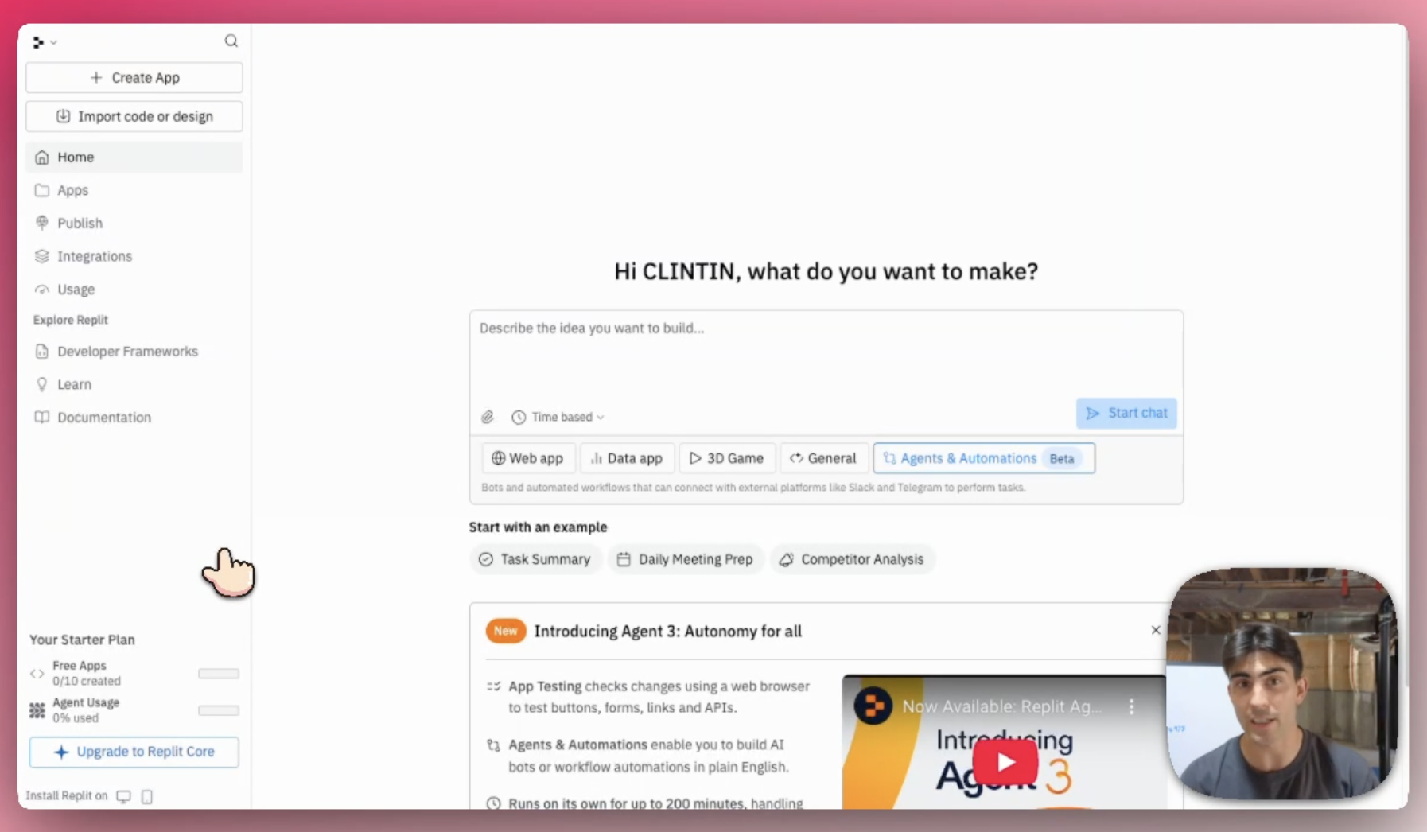This screenshot has width=1427, height=832.
Task: Click the Free Apps code icon
Action: click(37, 674)
